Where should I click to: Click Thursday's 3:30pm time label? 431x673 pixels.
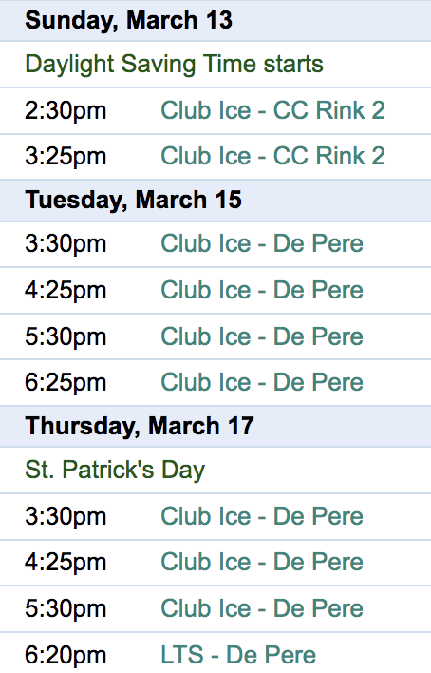pyautogui.click(x=66, y=516)
